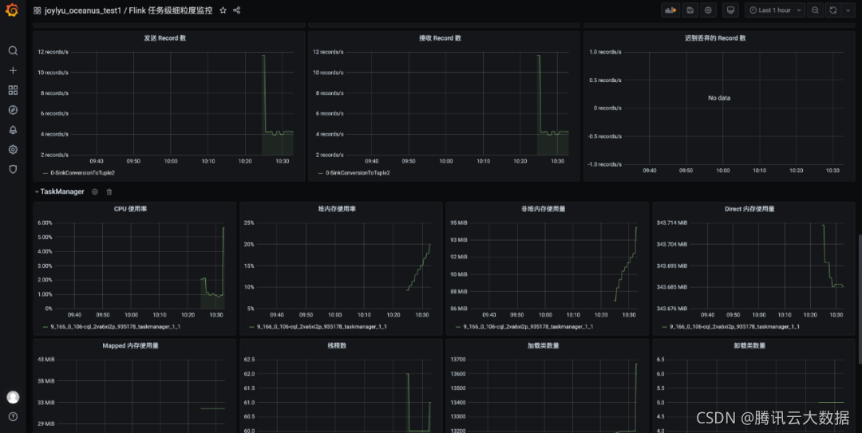Open 接收 Record 数 panel title menu
Image resolution: width=862 pixels, height=433 pixels.
pyautogui.click(x=440, y=38)
